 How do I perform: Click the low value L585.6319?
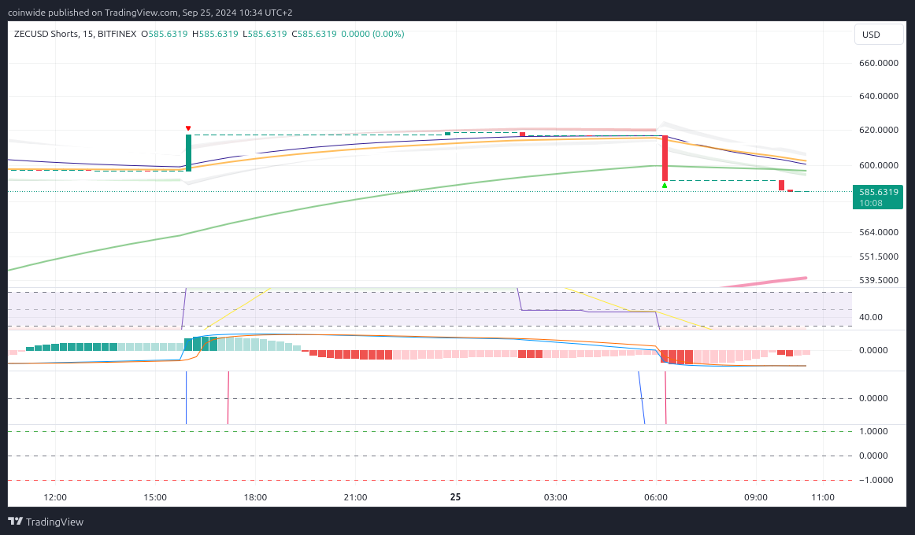[265, 34]
